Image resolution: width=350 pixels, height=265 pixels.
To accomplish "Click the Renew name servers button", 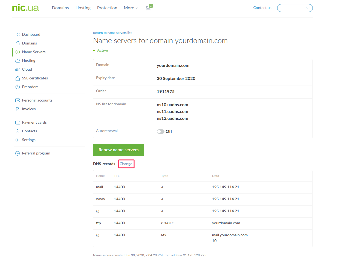I will tap(118, 150).
